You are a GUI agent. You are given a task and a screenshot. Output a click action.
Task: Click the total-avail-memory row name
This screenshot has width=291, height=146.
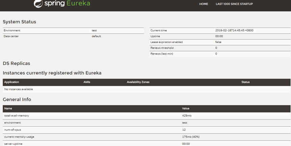tap(17, 116)
